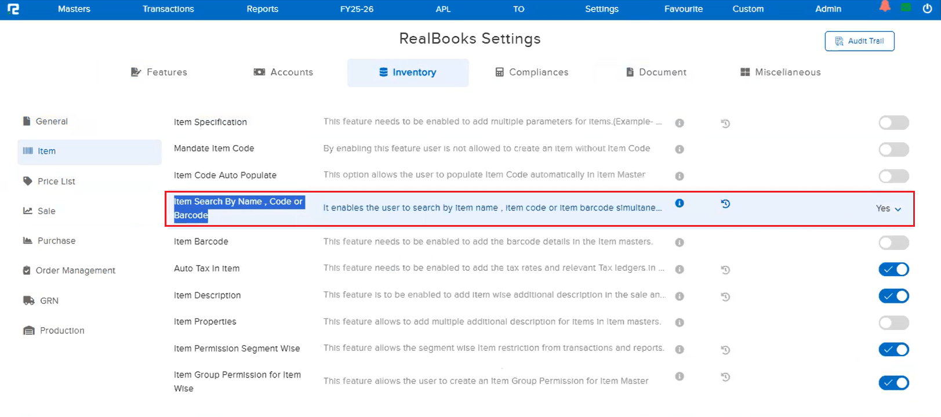Click the 'RealBooks Settings' heading

click(470, 38)
